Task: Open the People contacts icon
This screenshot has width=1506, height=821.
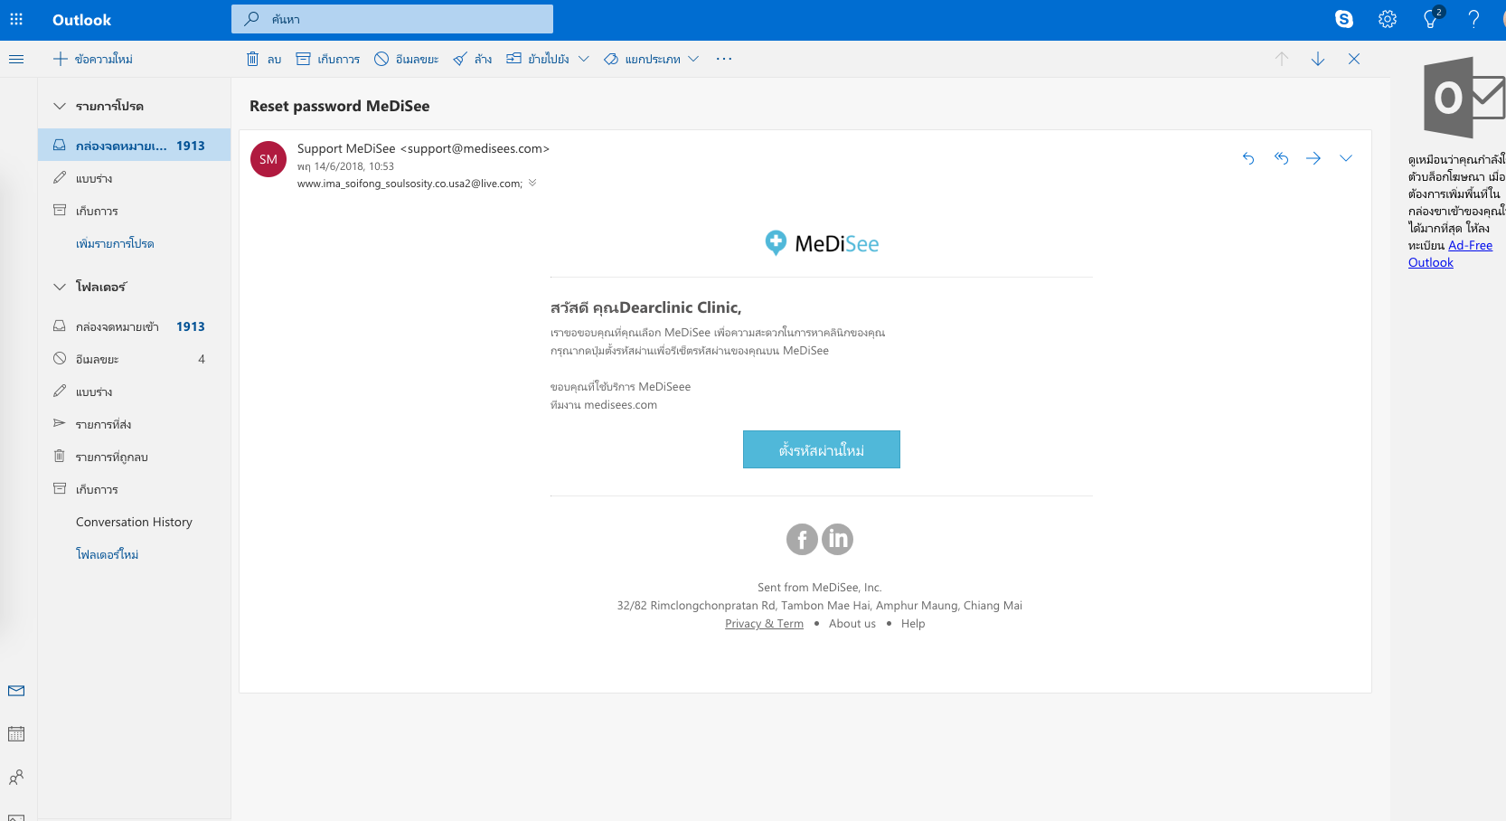Action: 16,778
